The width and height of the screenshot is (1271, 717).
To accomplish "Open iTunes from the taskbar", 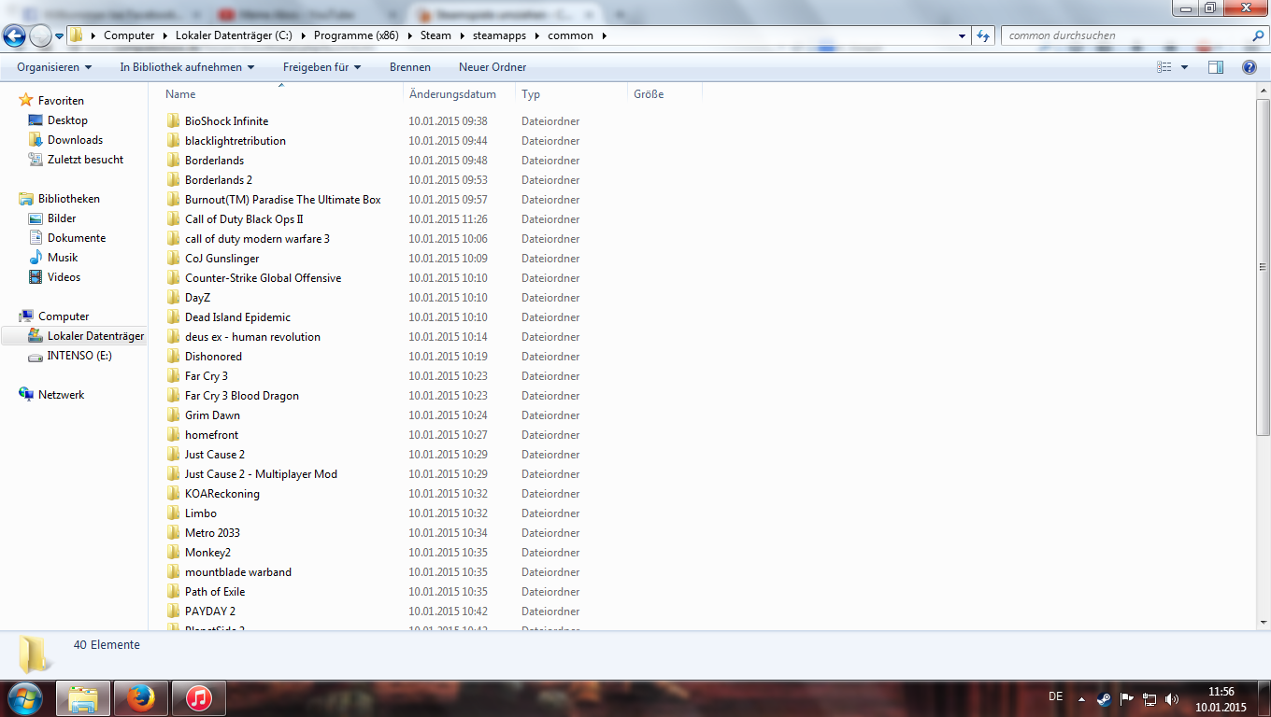I will (x=199, y=698).
